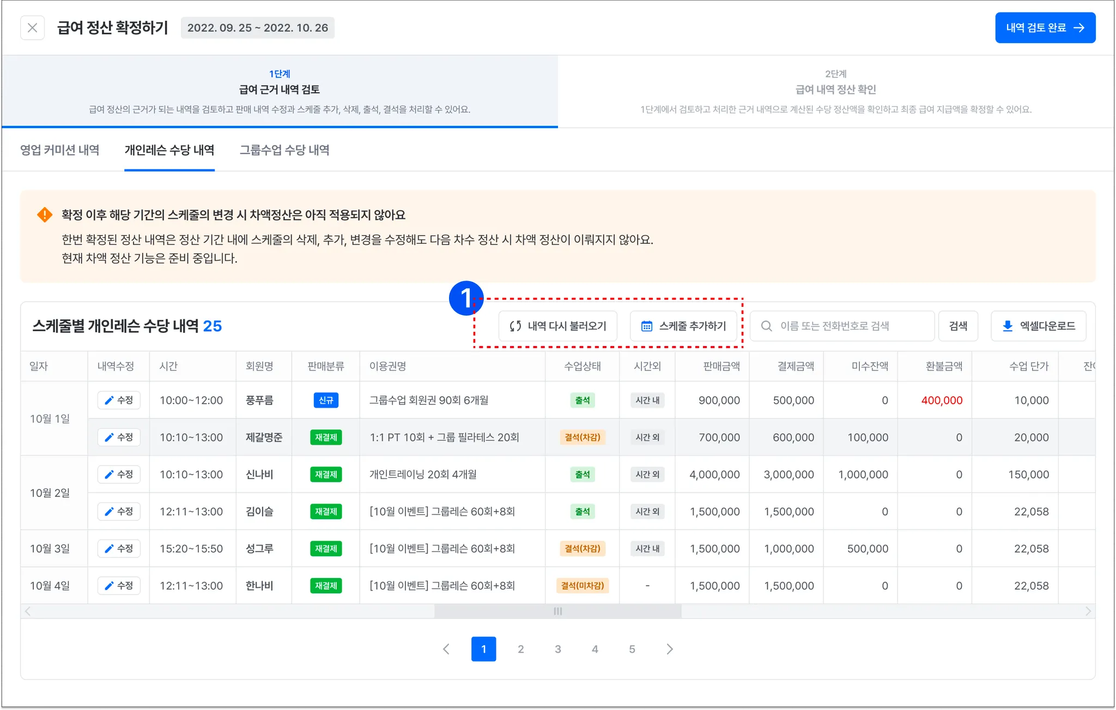Jump to page 3 in pagination

[557, 649]
